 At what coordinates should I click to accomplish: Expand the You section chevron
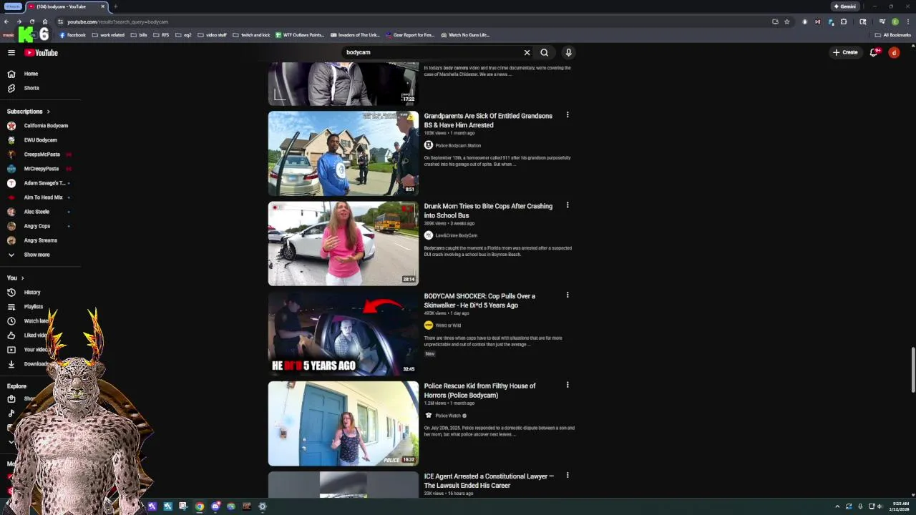tap(22, 278)
